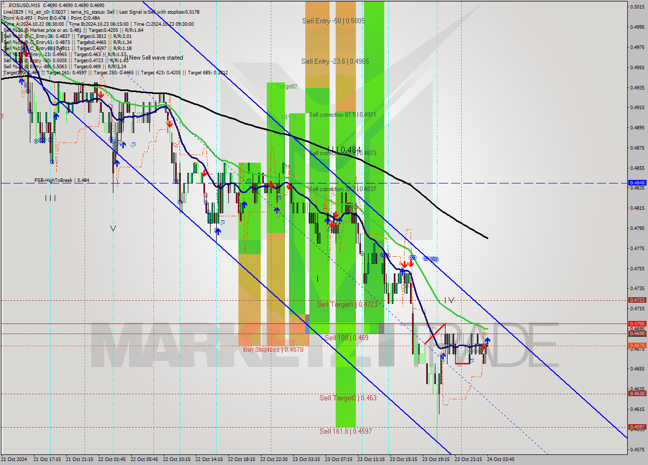Click the '22 Oct 22:30' time axis label
The image size is (648, 465).
[x=273, y=459]
